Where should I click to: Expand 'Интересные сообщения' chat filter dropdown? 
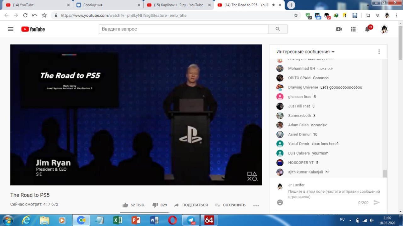pos(305,52)
